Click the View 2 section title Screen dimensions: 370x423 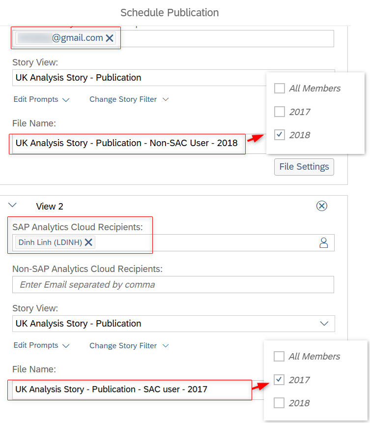pyautogui.click(x=50, y=207)
